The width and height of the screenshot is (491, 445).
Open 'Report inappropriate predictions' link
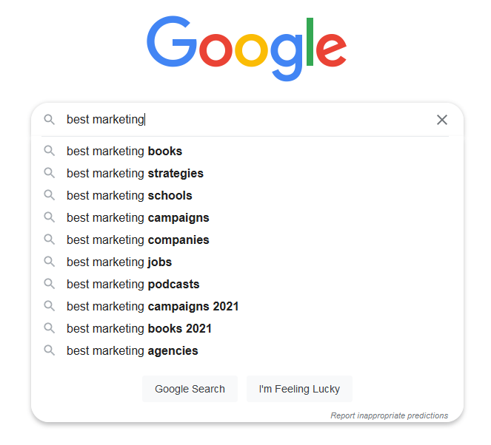tap(390, 415)
